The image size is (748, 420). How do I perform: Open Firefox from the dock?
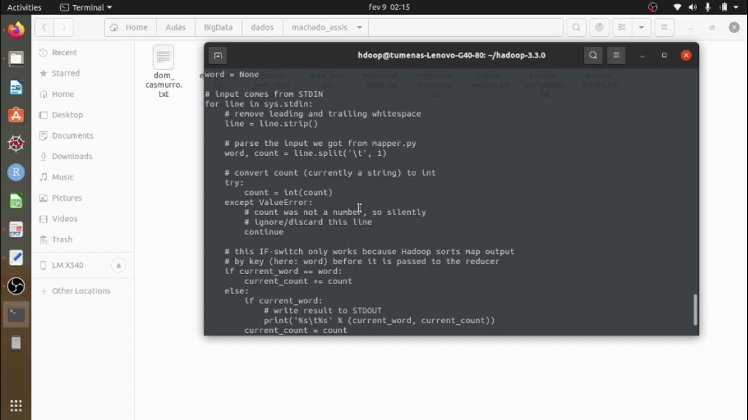tap(16, 29)
